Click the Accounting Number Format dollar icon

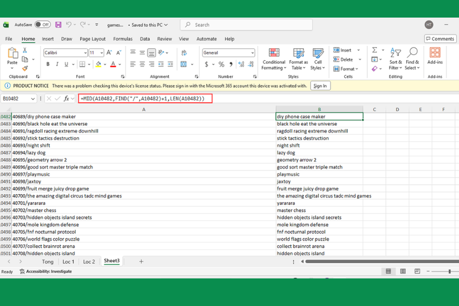tap(207, 64)
